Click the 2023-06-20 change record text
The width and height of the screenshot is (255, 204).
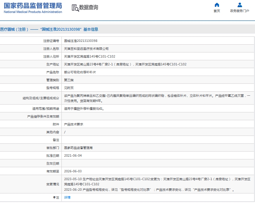click(x=149, y=190)
